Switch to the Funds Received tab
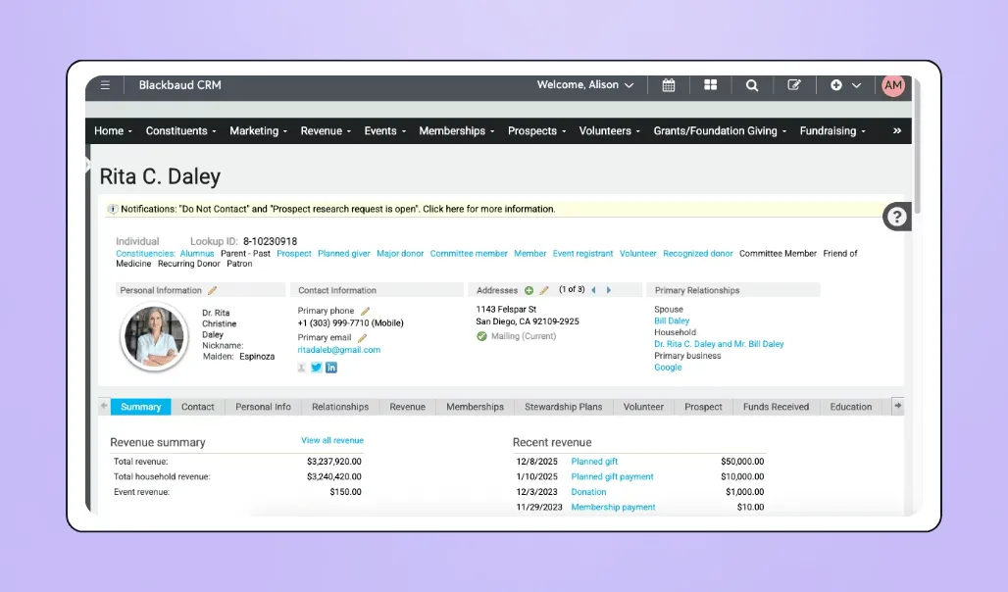 [776, 407]
